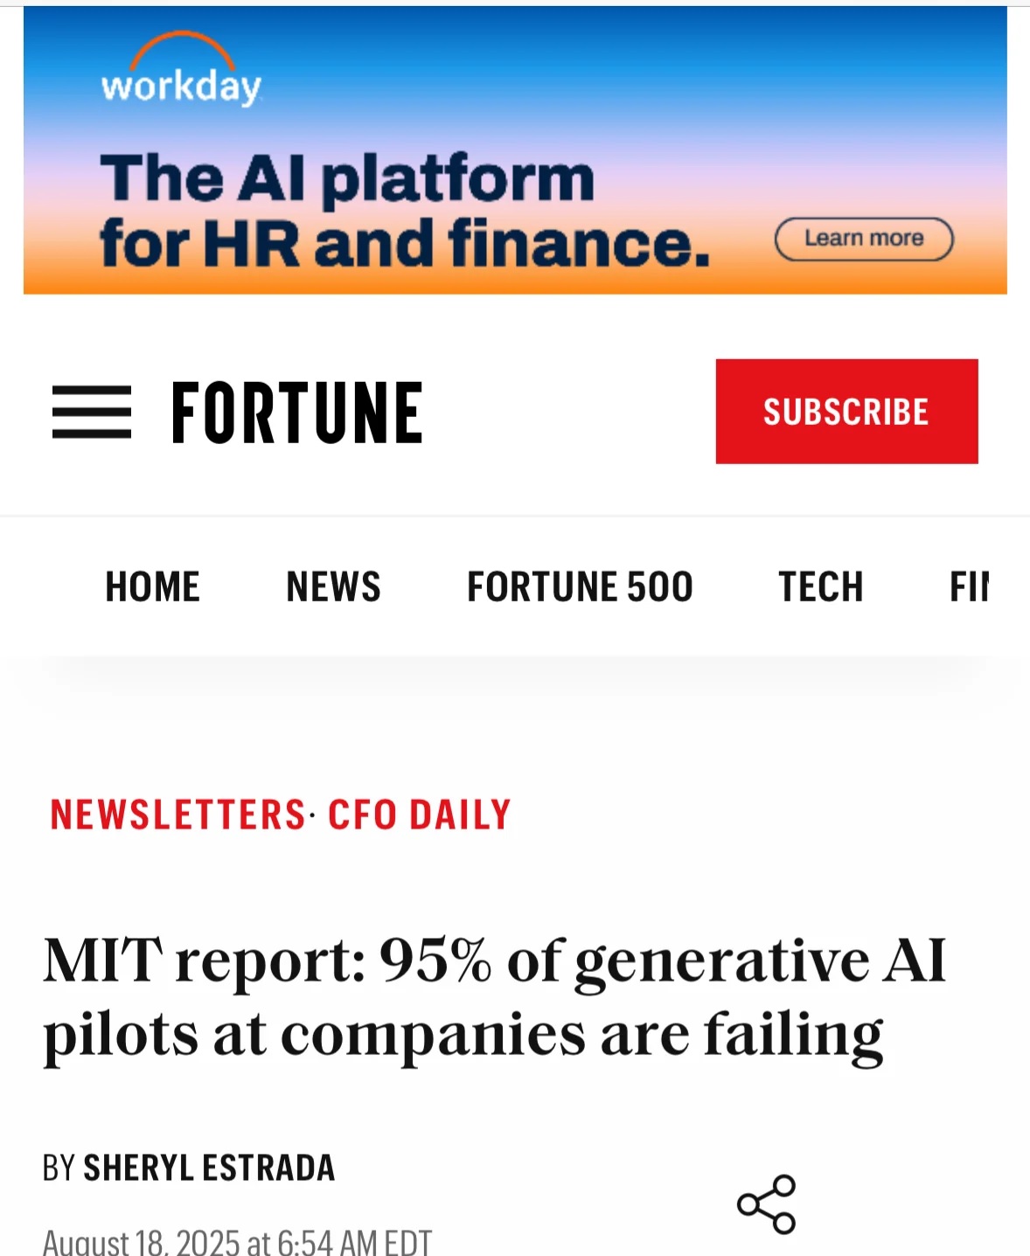Screen dimensions: 1030x1256
Task: Tap "The AI platform" ad text line
Action: (x=347, y=179)
